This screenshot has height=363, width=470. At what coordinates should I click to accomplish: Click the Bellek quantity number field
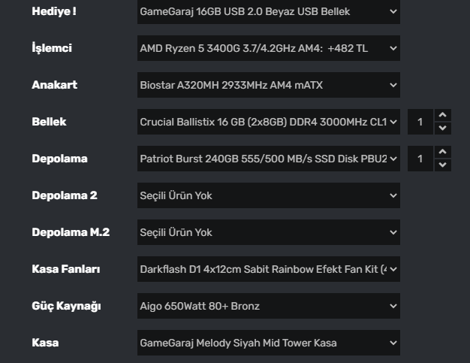420,122
